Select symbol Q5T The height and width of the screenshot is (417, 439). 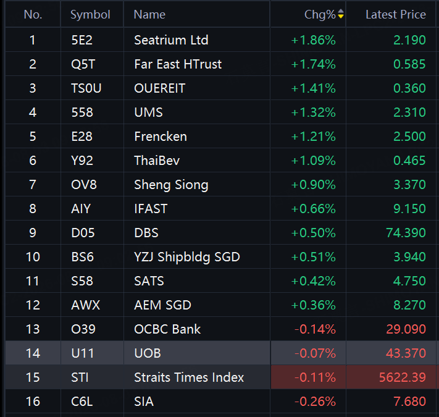click(x=83, y=64)
